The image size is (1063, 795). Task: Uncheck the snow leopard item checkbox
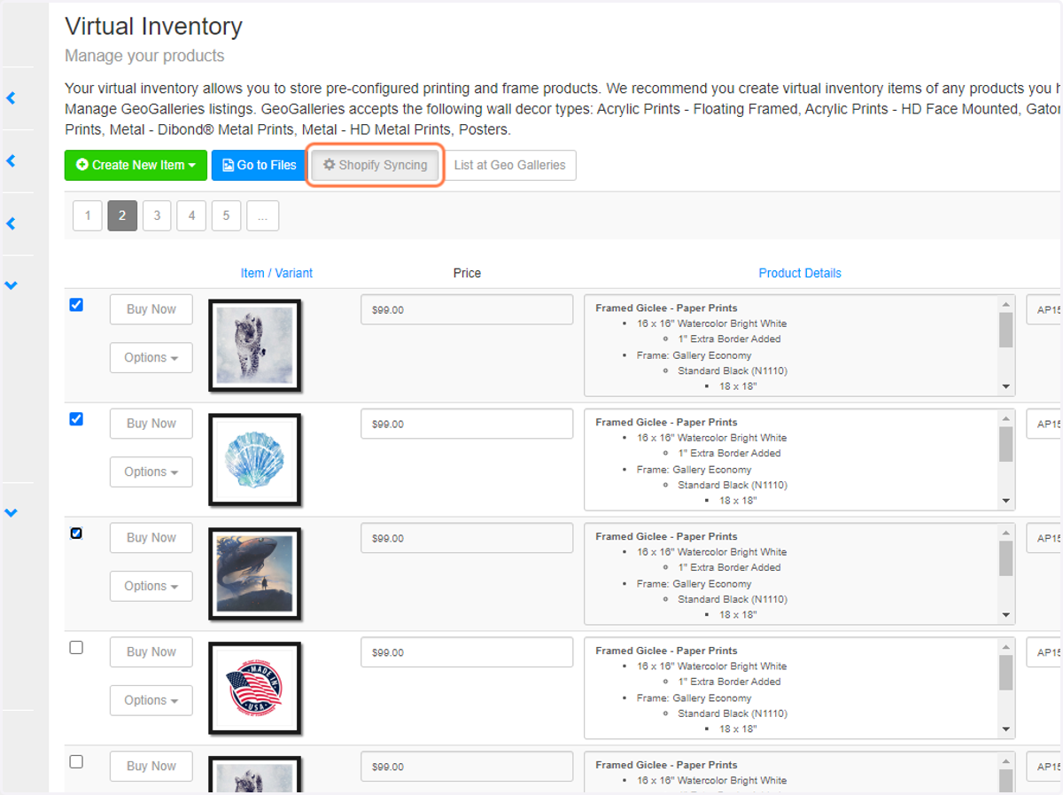click(x=76, y=305)
